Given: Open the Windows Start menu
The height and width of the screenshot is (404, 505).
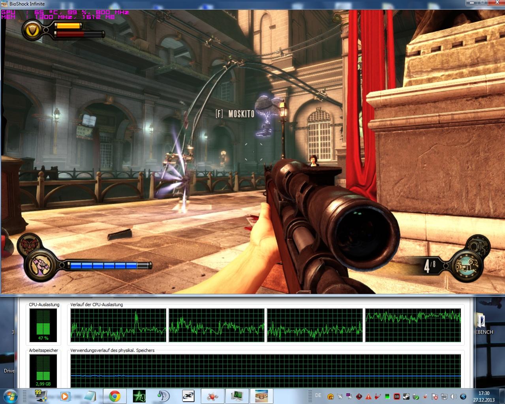Looking at the screenshot, I should tap(10, 396).
